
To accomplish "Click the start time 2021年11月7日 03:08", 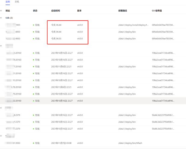I will pos(61,143).
